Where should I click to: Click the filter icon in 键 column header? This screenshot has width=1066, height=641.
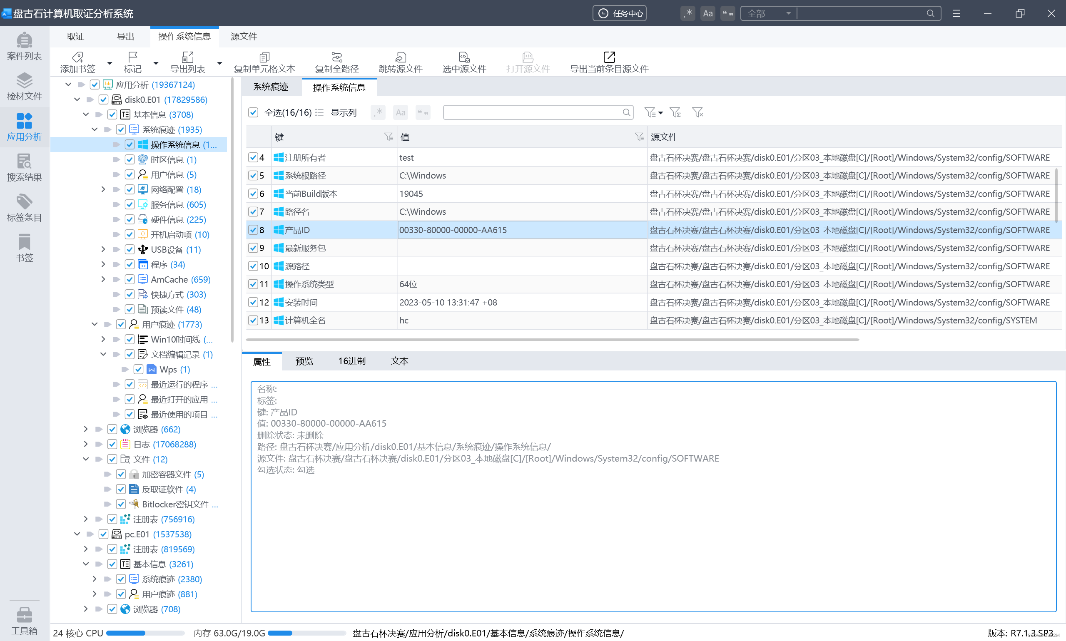click(x=389, y=137)
